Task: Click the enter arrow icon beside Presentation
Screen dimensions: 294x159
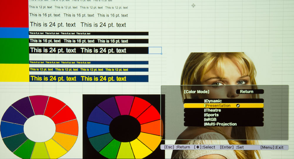Action: click(x=238, y=106)
